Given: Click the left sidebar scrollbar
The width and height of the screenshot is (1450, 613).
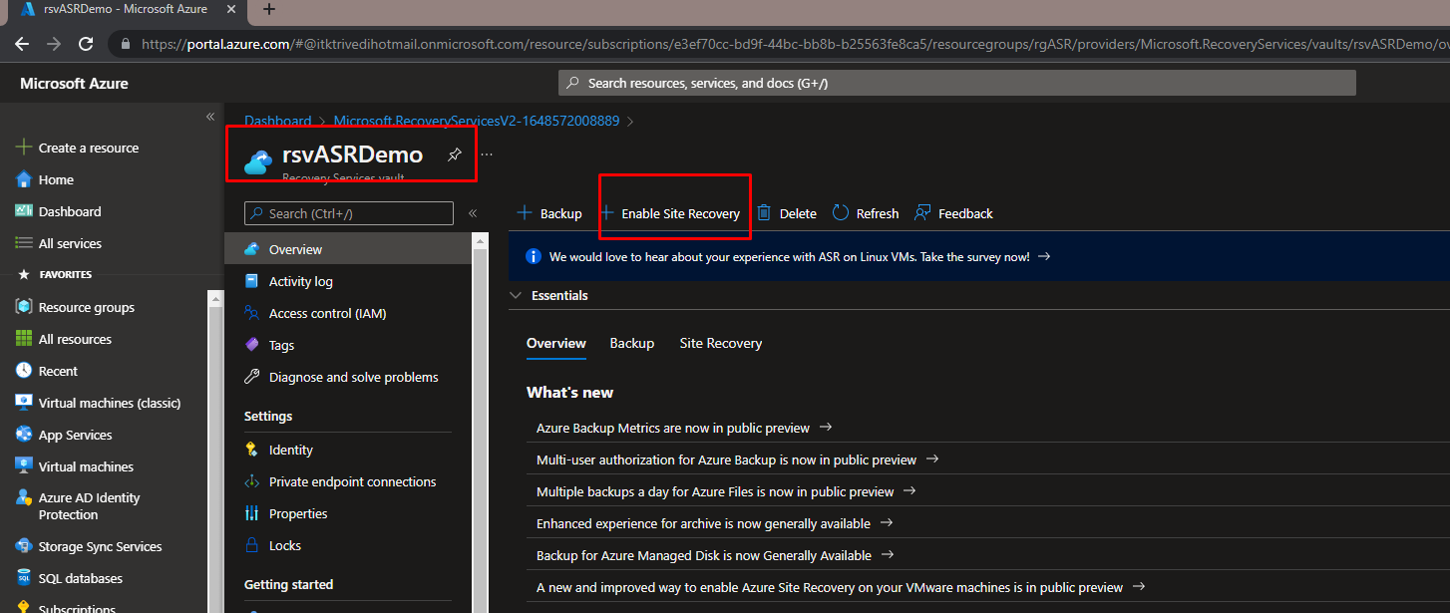Looking at the screenshot, I should 214,451.
